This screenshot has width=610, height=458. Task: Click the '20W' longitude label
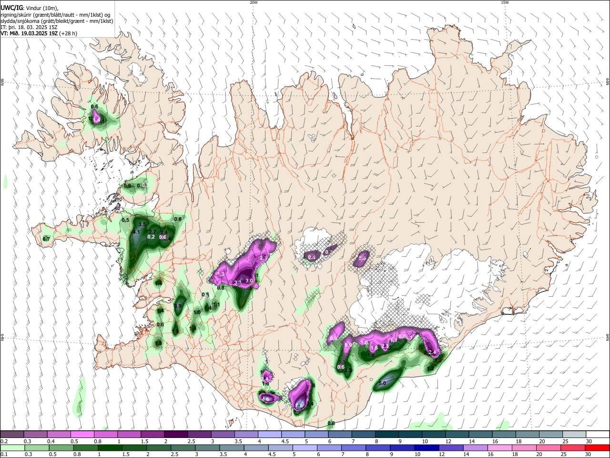pyautogui.click(x=254, y=2)
